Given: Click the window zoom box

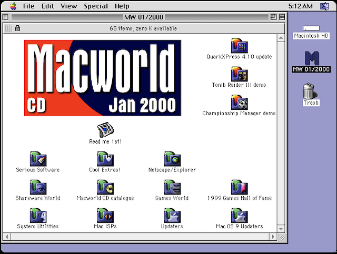Looking at the screenshot, I should [273, 17].
